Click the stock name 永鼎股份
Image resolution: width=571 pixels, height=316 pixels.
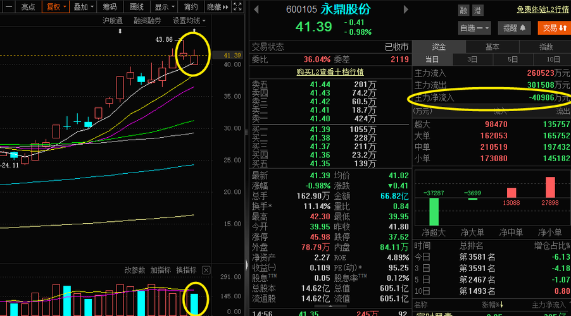click(x=346, y=9)
